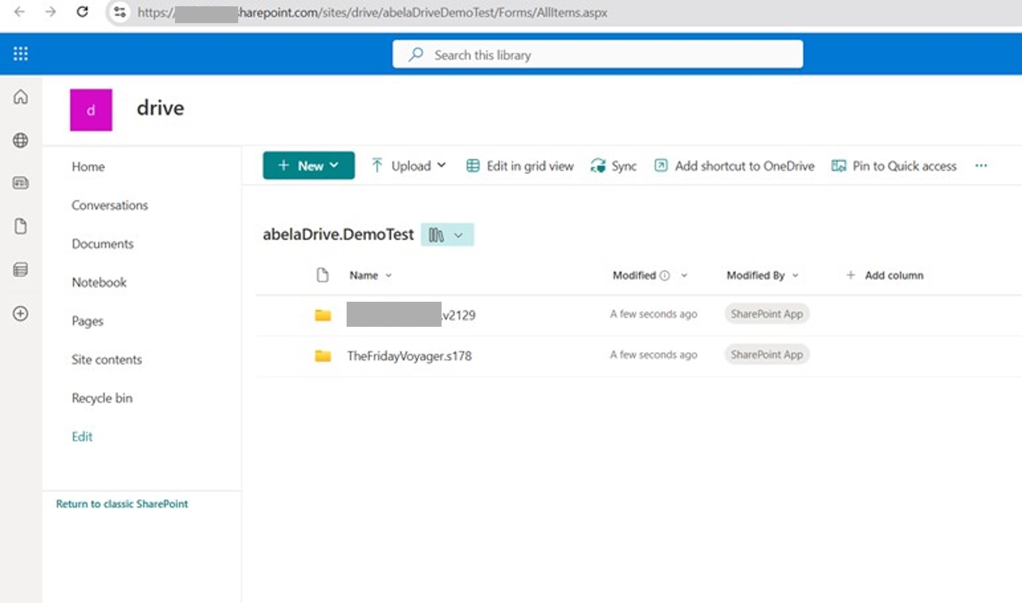1022x603 pixels.
Task: Expand the Upload dropdown chevron
Action: tap(442, 165)
